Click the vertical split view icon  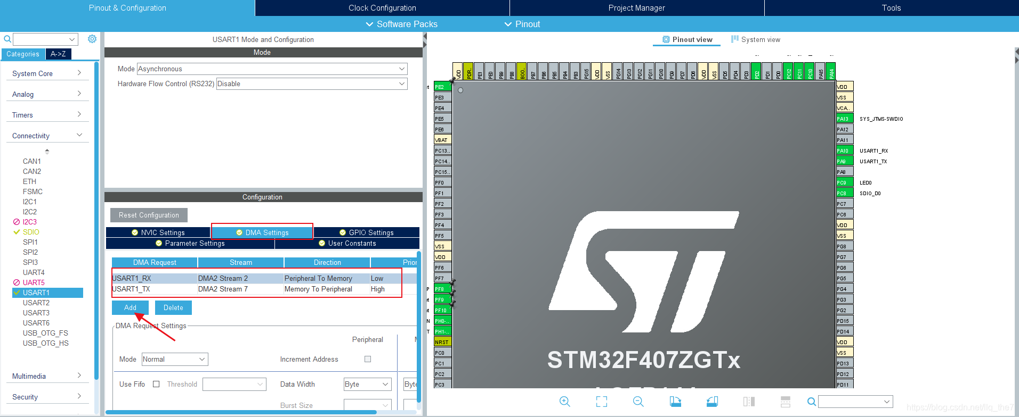(786, 402)
